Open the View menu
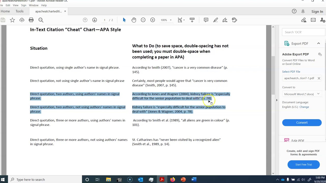326x183 pixels. [x=16, y=5]
